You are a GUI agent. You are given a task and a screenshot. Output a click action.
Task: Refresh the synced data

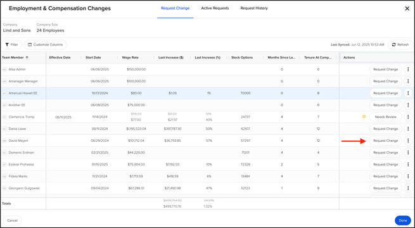(400, 45)
